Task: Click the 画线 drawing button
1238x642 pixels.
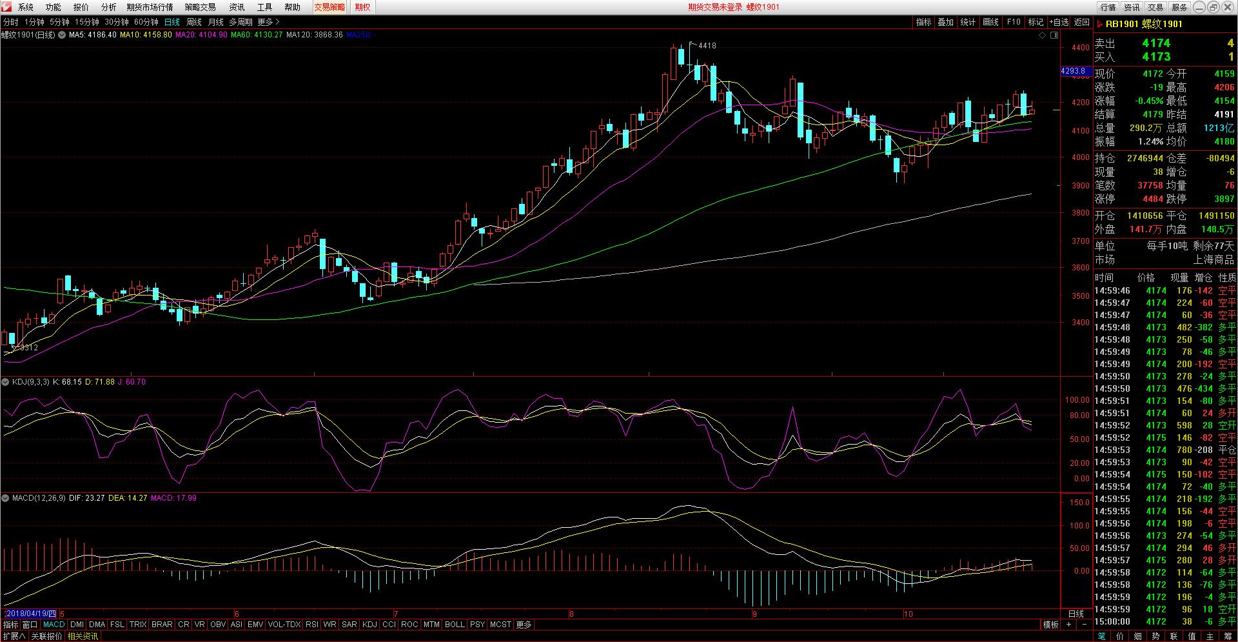Action: (990, 22)
